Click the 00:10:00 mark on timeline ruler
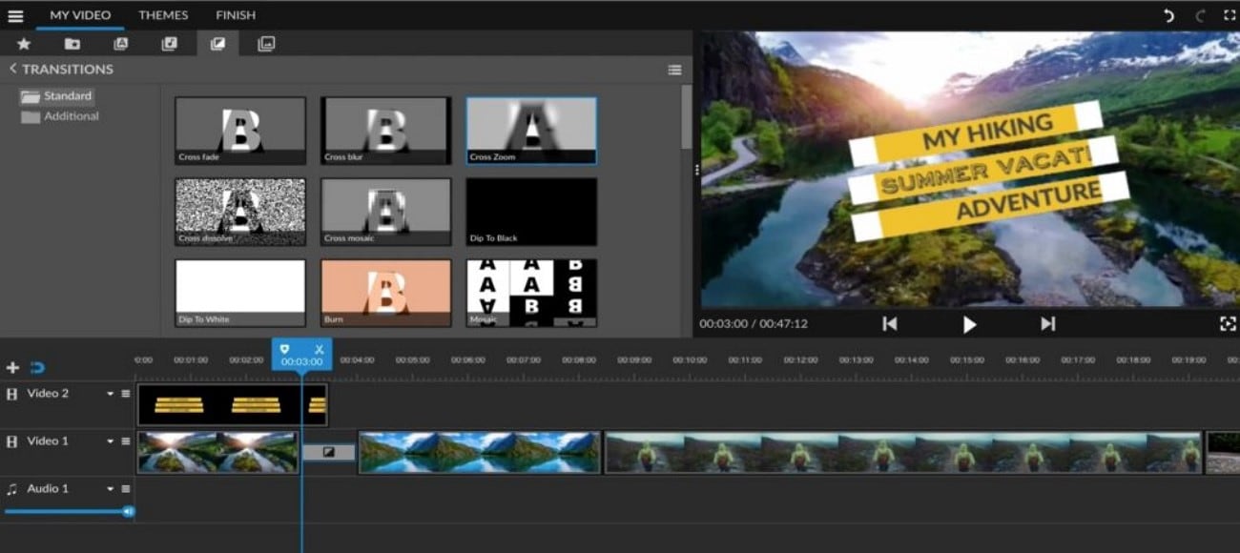 [x=690, y=360]
